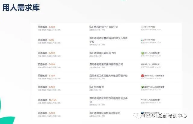The height and width of the screenshot is (124, 193).
Task: Open 英语教师 job at 香橙英语培训班
Action: (x=43, y=113)
